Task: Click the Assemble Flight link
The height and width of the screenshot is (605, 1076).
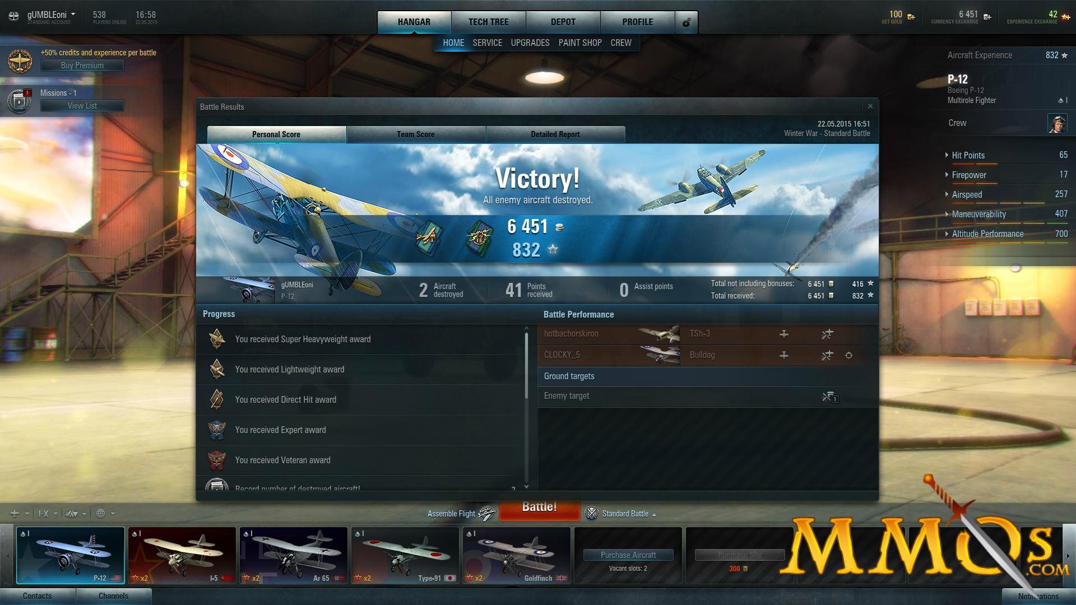Action: point(451,514)
